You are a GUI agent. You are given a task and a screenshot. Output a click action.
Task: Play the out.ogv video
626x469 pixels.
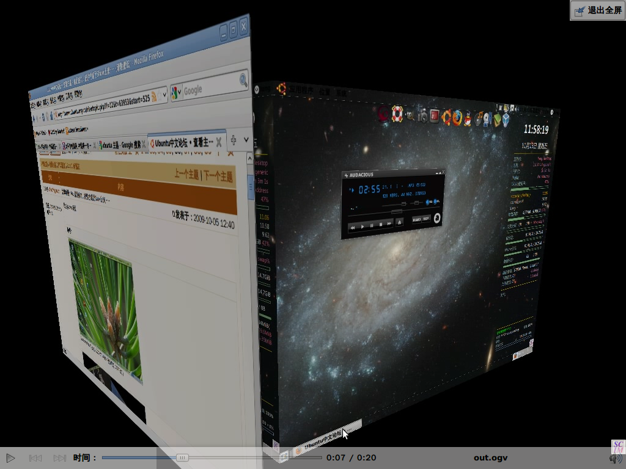11,458
